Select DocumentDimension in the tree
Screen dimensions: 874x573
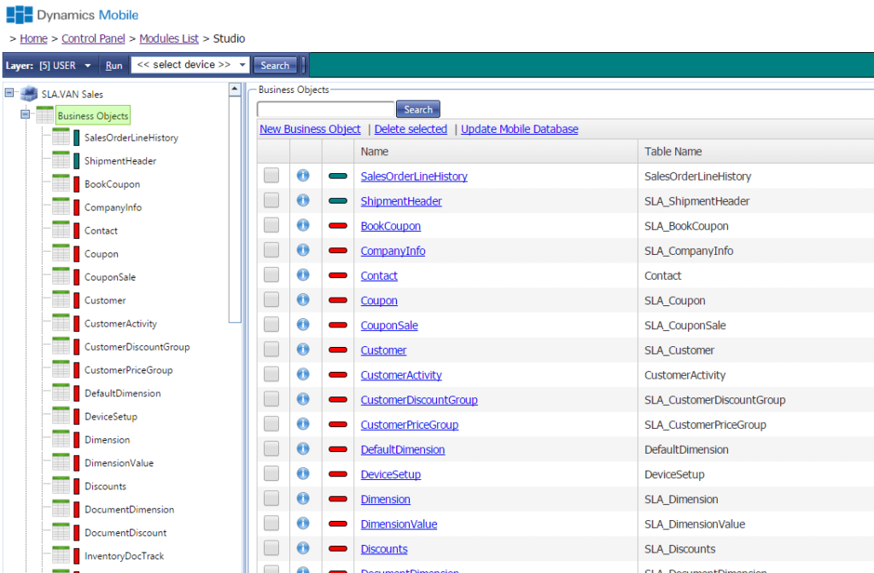[x=130, y=509]
